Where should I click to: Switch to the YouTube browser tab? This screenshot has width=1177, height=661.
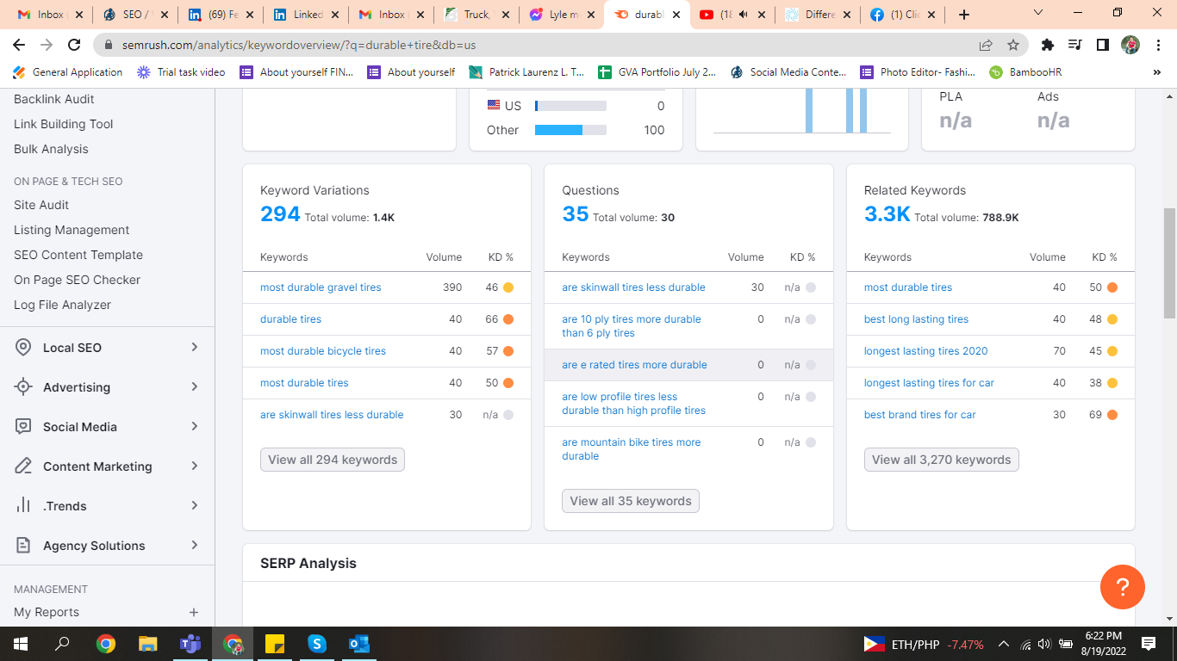point(732,15)
